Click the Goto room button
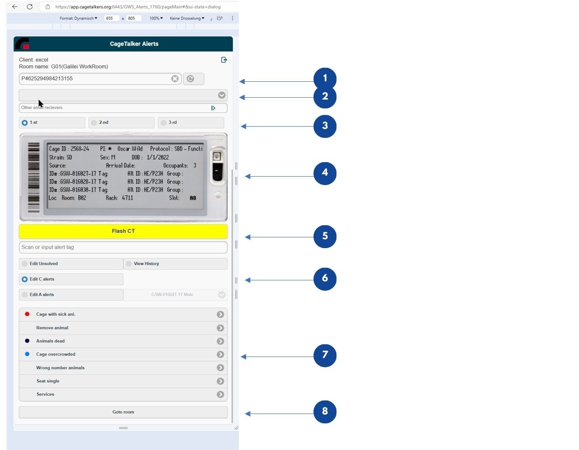The width and height of the screenshot is (579, 450). point(123,412)
